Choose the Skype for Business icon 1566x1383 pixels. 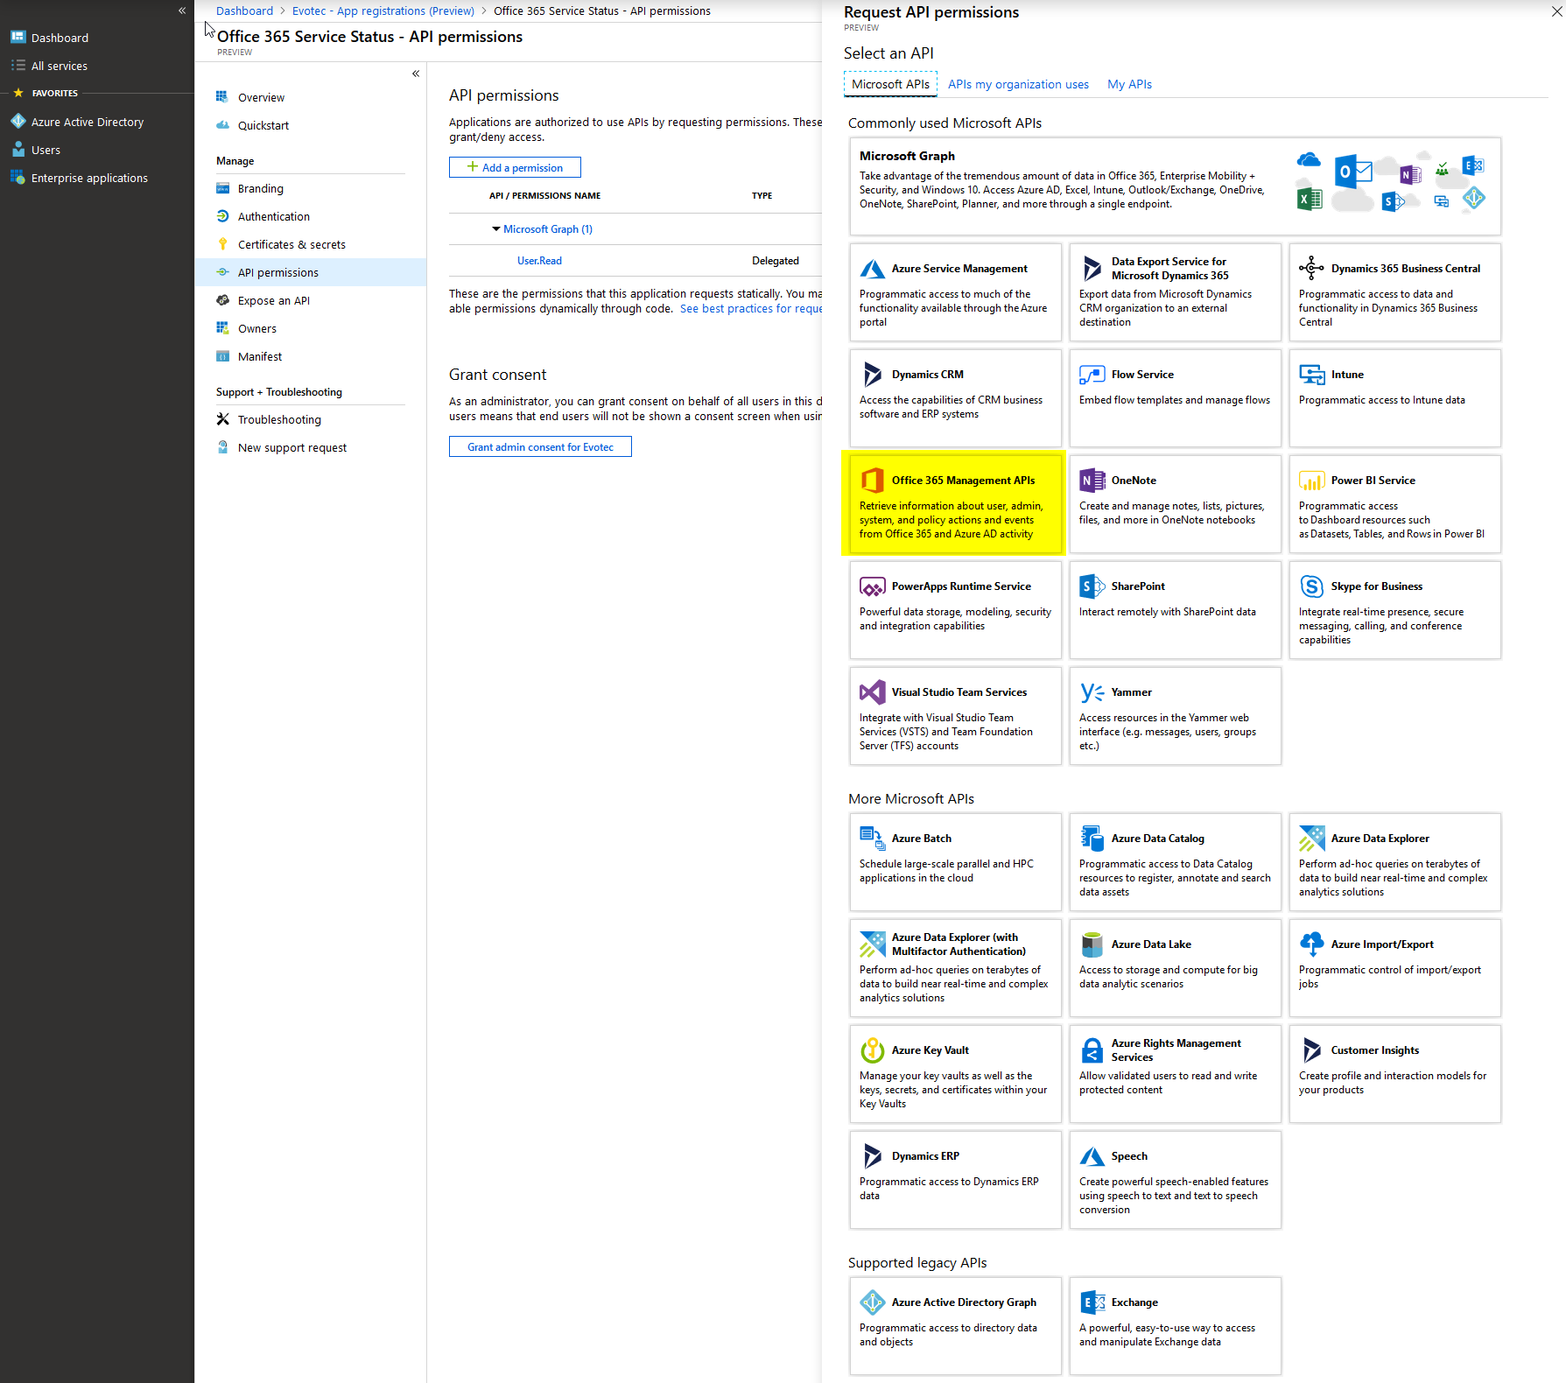click(1311, 586)
